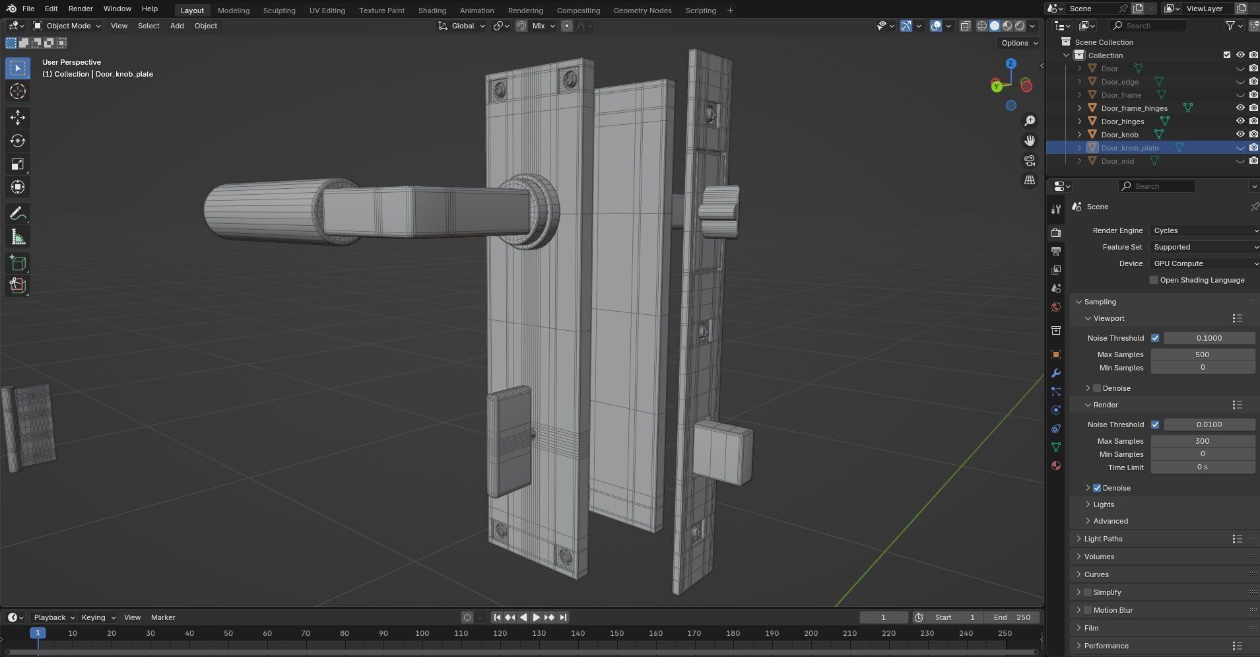Open the World properties tab
This screenshot has height=657, width=1260.
[1056, 307]
